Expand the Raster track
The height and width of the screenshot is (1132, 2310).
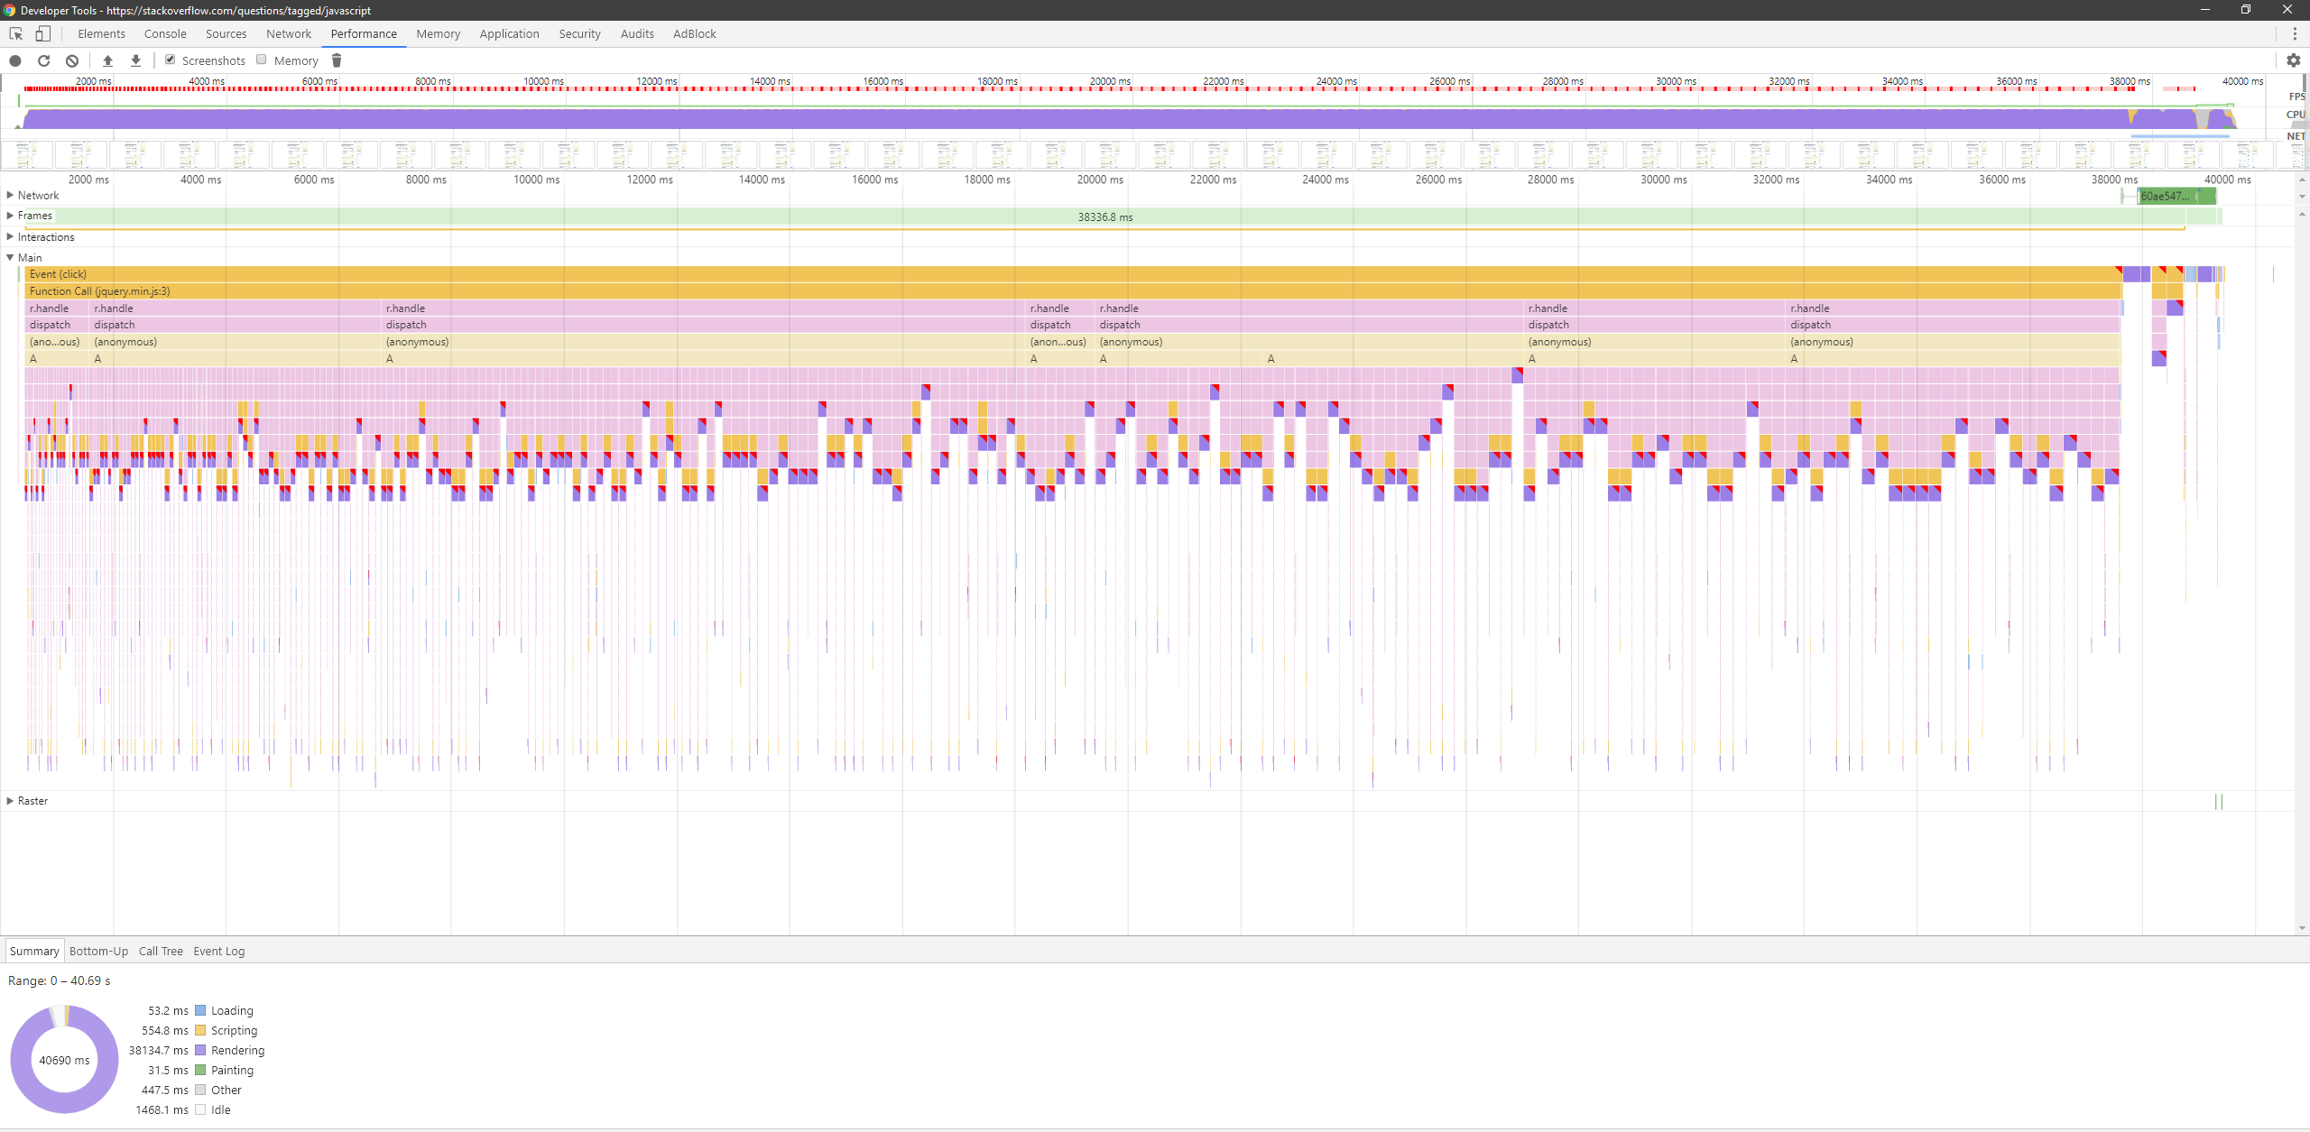pos(10,800)
